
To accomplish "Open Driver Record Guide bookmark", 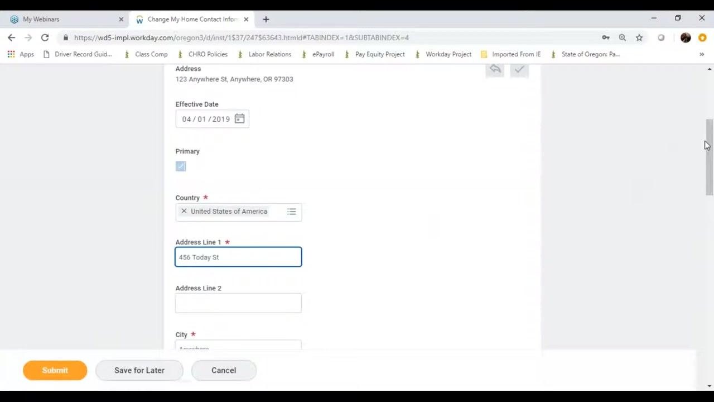I will [x=78, y=54].
